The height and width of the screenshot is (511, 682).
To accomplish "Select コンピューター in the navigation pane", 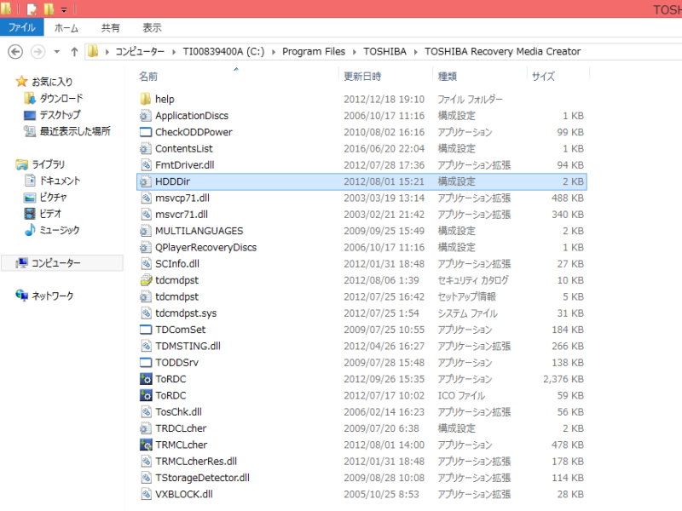I will (x=55, y=263).
